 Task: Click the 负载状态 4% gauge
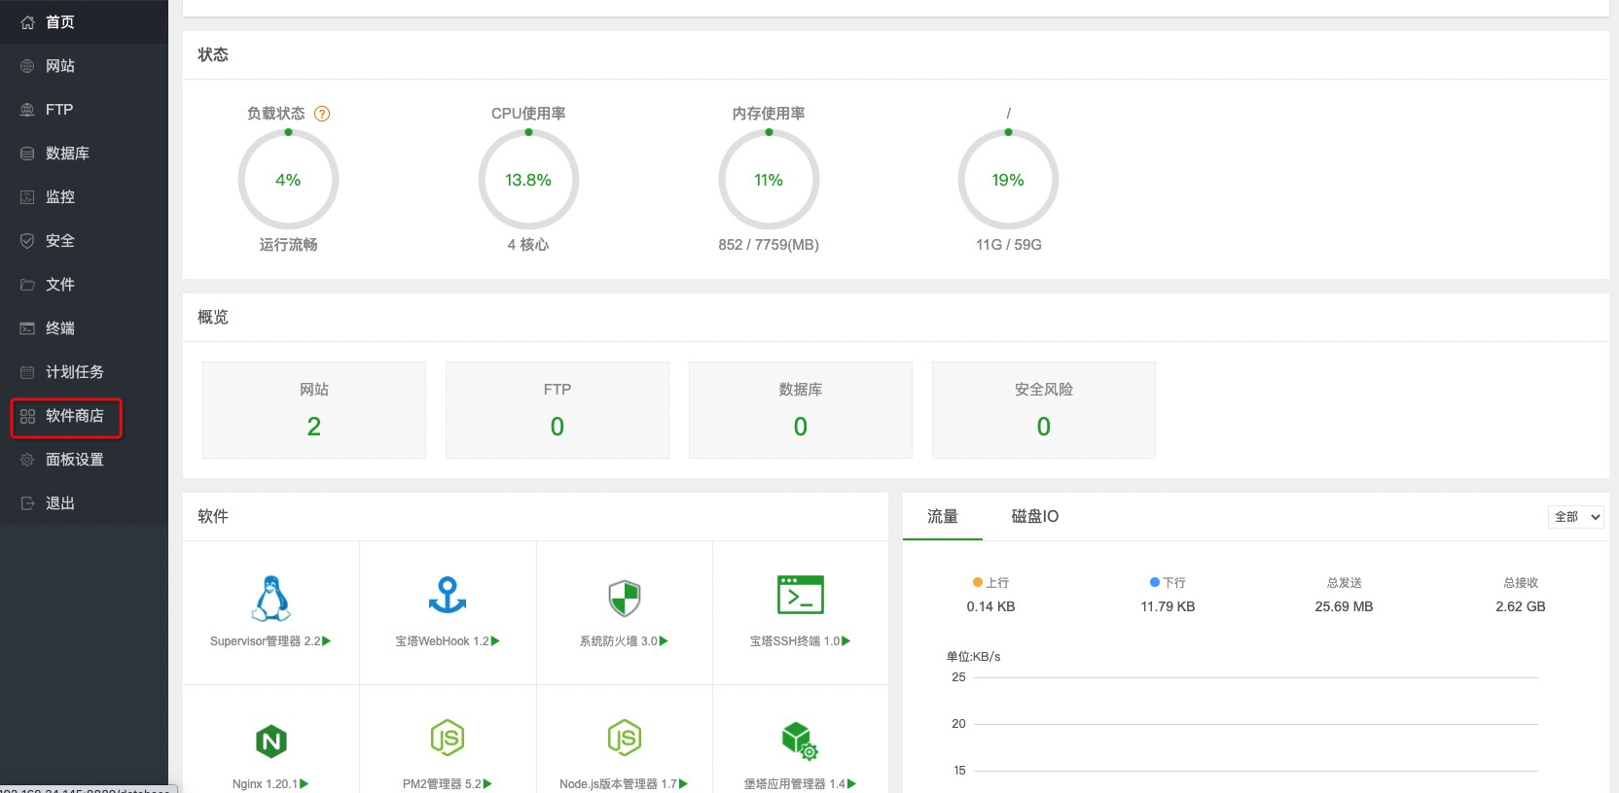(x=288, y=180)
